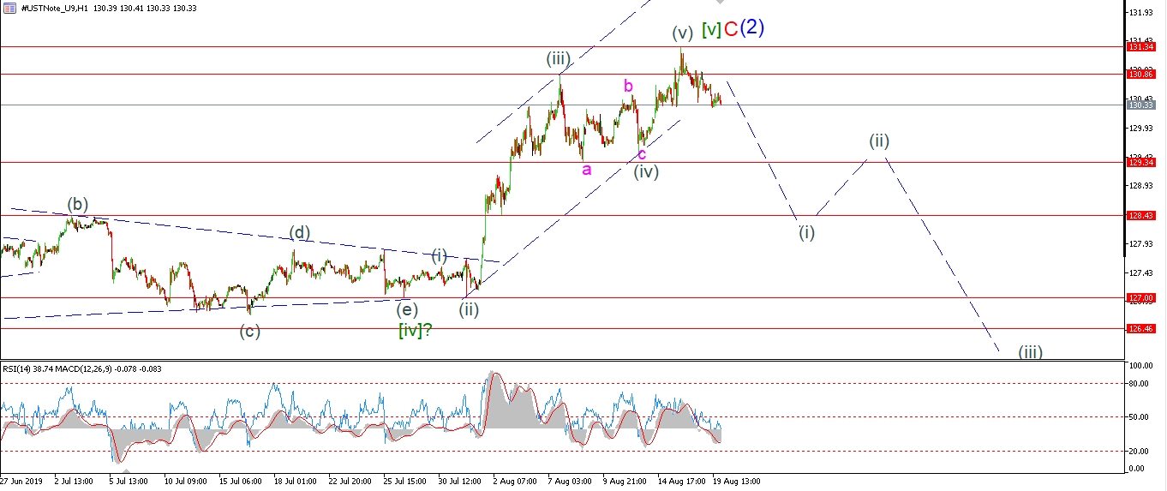Select the red 130.86 price level tag
1167x491 pixels.
coord(1140,75)
